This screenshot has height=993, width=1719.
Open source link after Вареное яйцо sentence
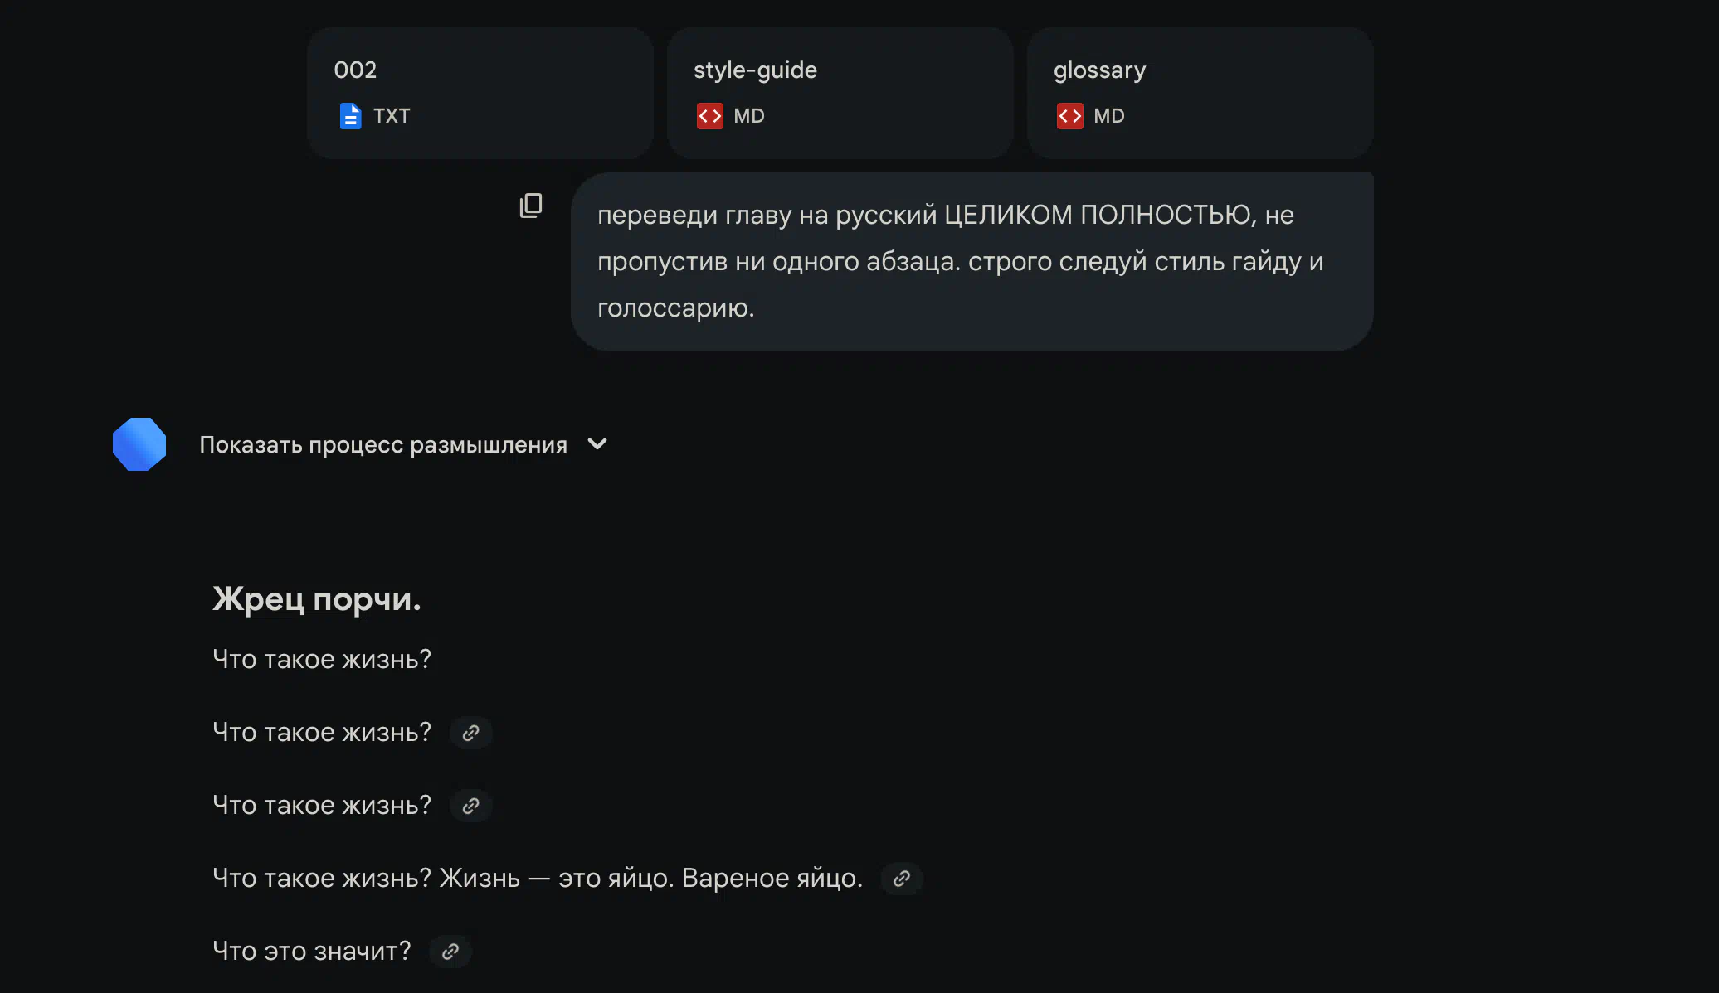point(902,879)
